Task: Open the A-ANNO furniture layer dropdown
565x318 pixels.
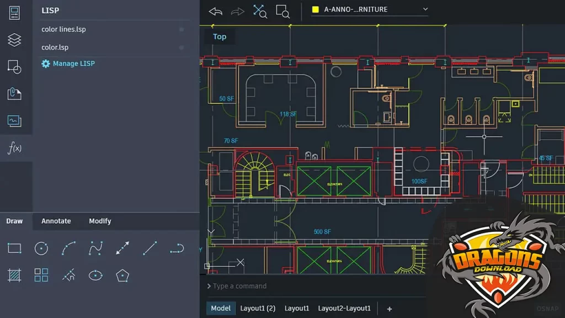Action: 369,9
